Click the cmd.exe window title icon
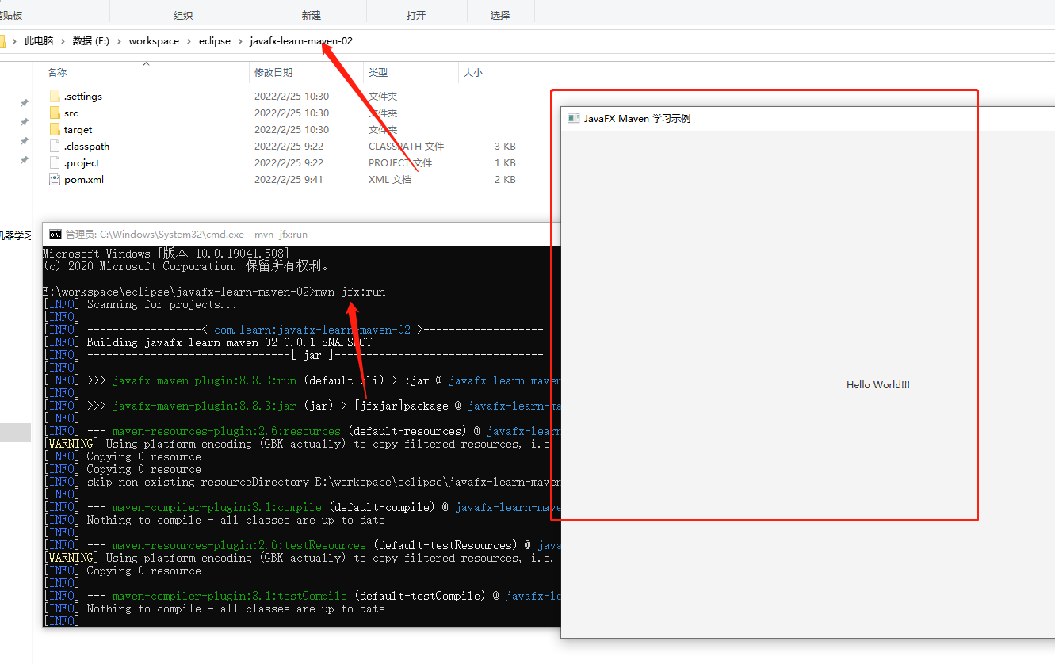Viewport: 1055px width, 664px height. [55, 235]
